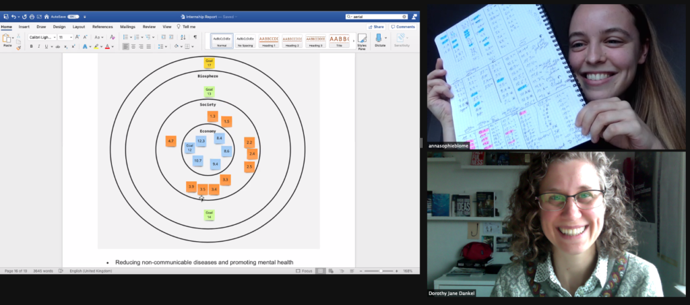Click the Tell me lightbulb search

point(186,27)
